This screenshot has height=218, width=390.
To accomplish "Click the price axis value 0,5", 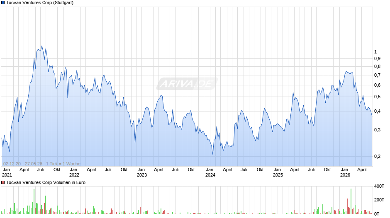I will click(x=377, y=97).
